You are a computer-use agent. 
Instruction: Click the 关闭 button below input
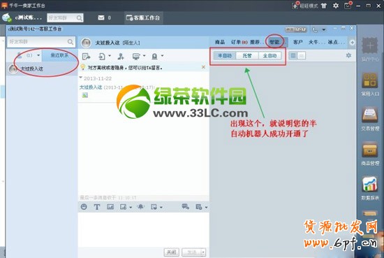tap(171, 252)
